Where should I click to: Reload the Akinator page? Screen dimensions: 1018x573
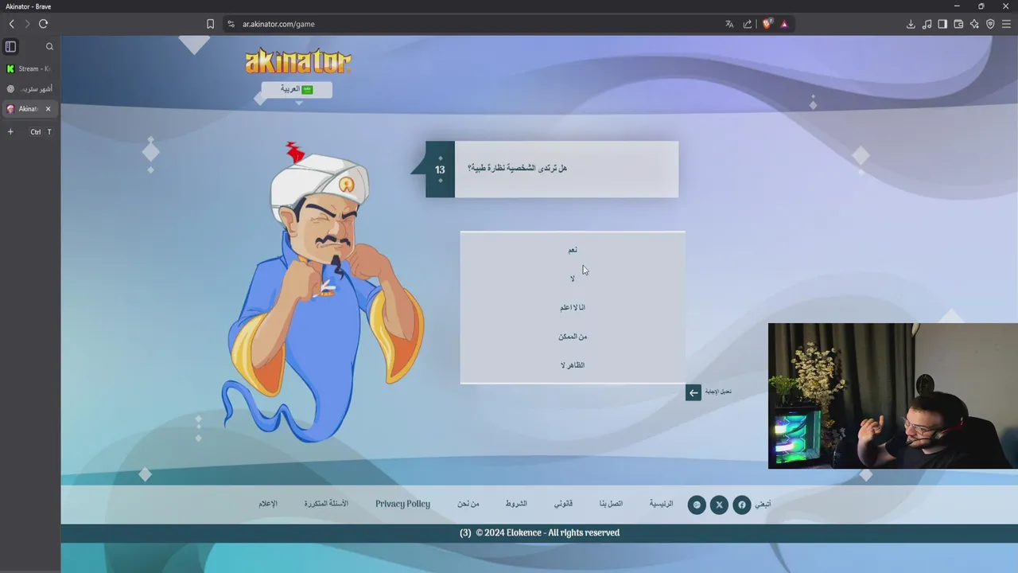(x=43, y=24)
